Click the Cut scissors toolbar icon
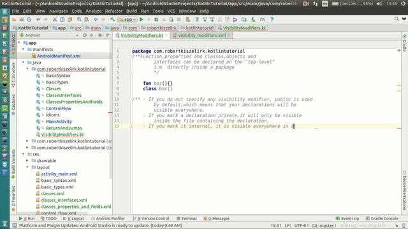408x229 pixels. point(55,20)
